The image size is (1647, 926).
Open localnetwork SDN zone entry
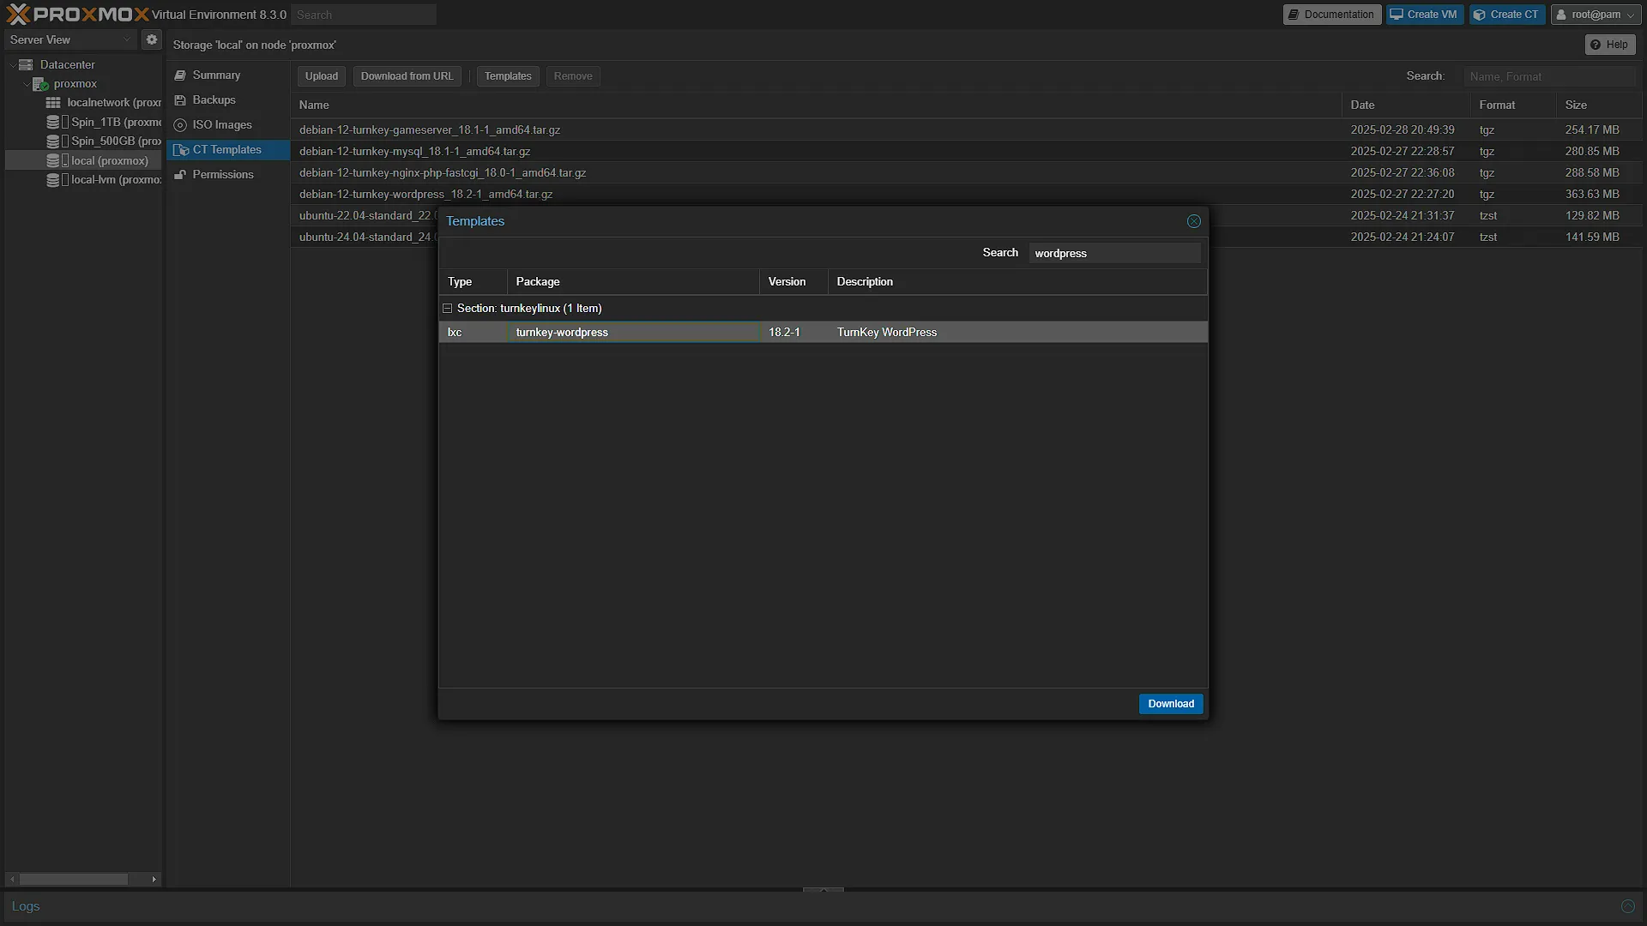[x=103, y=102]
